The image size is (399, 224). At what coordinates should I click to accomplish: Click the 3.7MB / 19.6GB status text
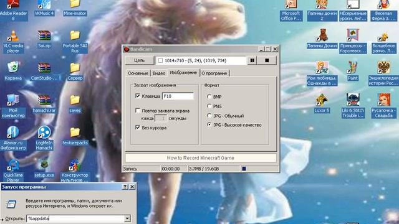(x=204, y=169)
